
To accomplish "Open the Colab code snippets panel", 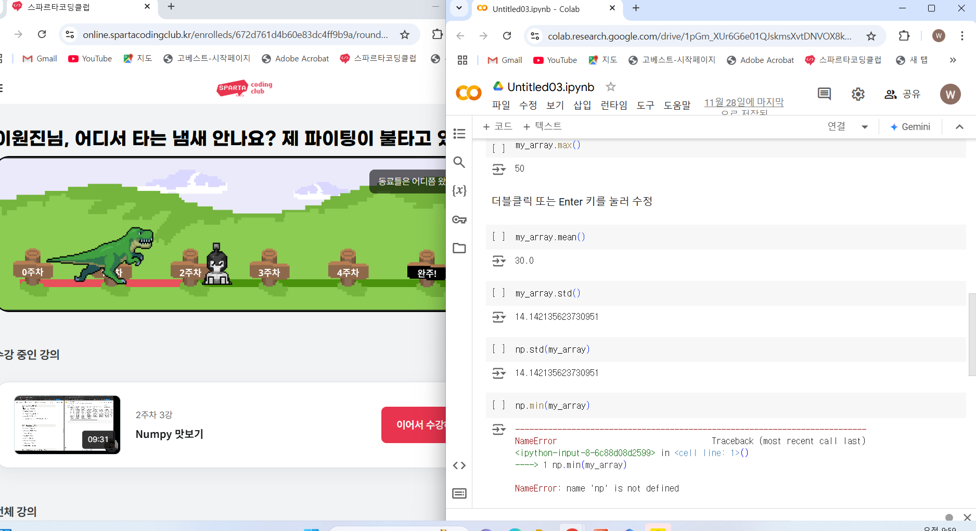I will (459, 465).
